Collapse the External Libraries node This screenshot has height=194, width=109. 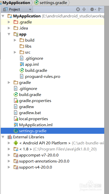tap(3, 137)
